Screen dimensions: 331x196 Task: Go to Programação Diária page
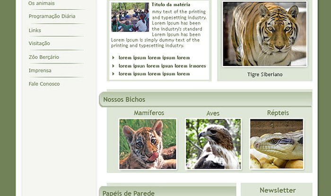pyautogui.click(x=52, y=16)
